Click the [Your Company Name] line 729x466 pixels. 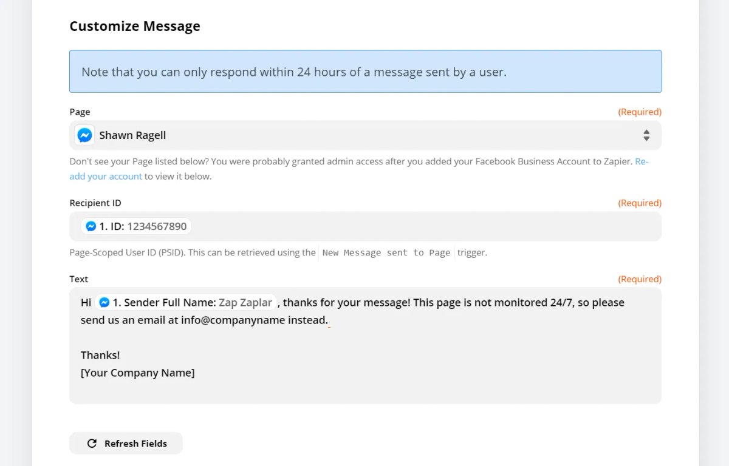click(x=137, y=373)
